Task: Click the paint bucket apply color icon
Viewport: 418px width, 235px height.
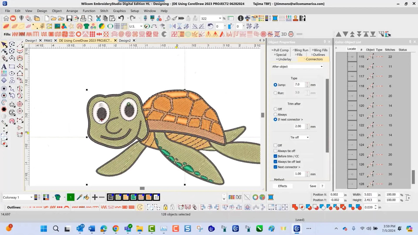Action: tap(86, 197)
